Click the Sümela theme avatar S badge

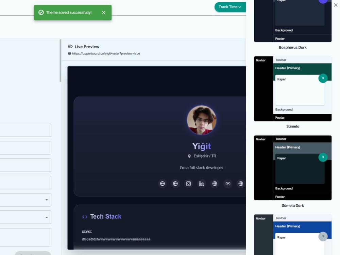coord(323,78)
